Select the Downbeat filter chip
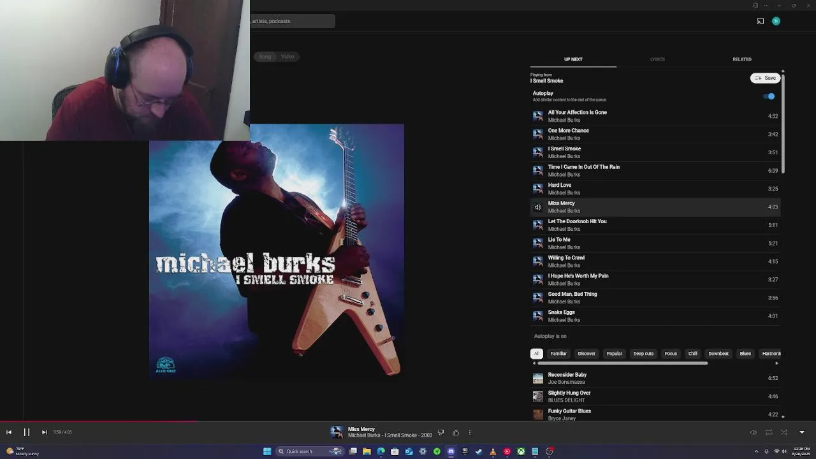This screenshot has height=459, width=816. (x=718, y=354)
